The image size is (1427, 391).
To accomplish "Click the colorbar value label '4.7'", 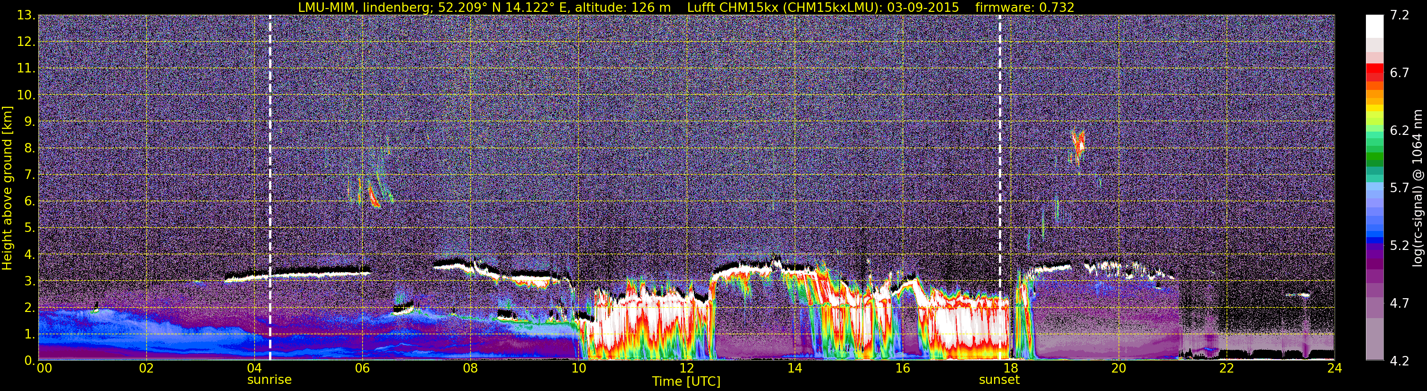I will [x=1400, y=303].
